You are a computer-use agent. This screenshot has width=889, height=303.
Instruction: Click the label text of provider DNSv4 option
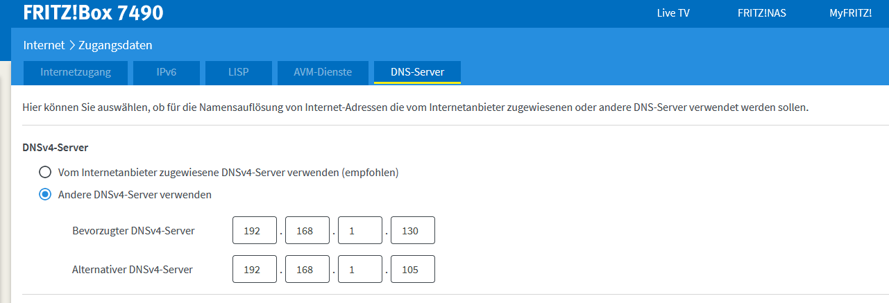228,172
